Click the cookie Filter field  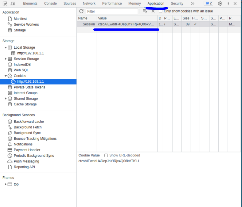pyautogui.click(x=112, y=11)
